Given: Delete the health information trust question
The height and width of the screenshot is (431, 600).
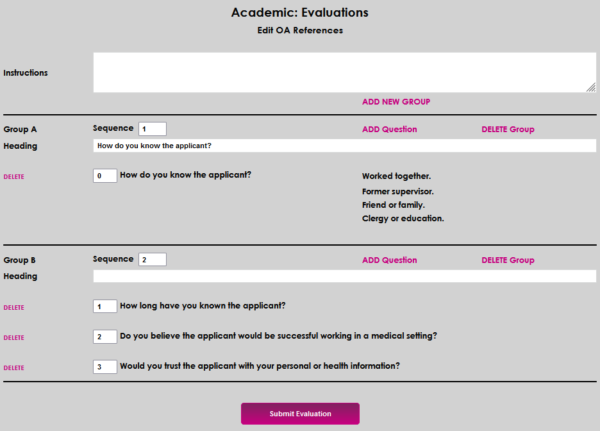Looking at the screenshot, I should 14,368.
